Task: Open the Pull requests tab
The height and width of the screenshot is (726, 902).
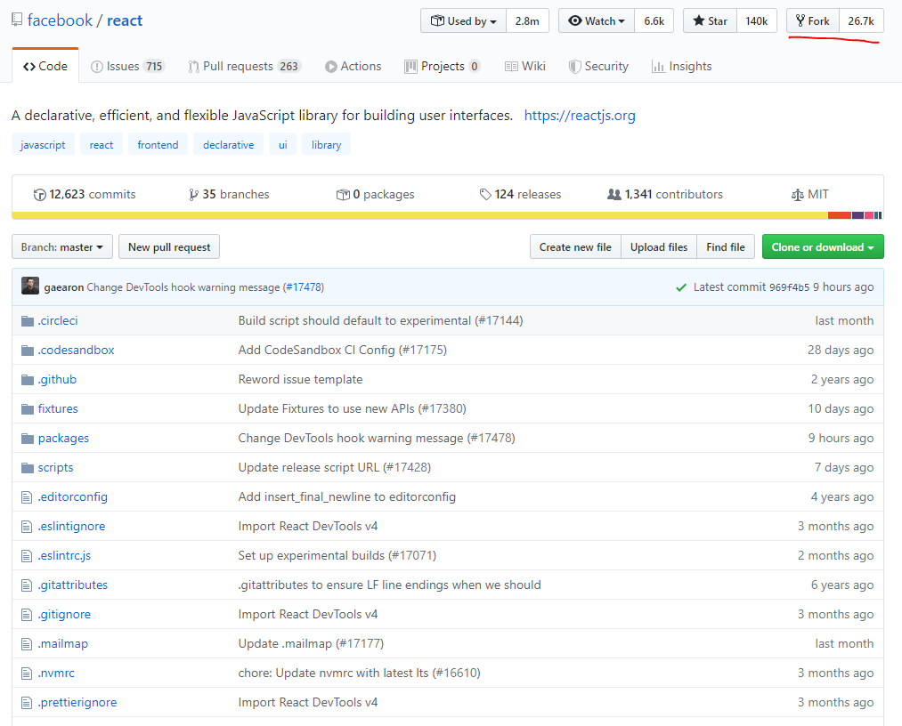Action: coord(245,66)
